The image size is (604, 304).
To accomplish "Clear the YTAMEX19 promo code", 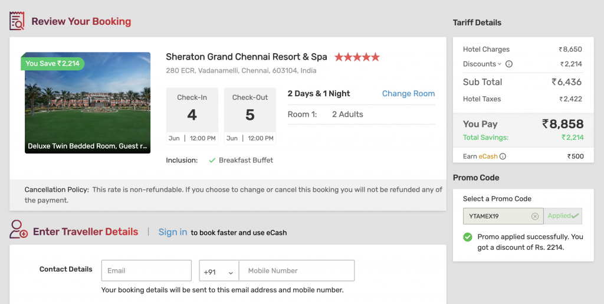I will [x=534, y=216].
